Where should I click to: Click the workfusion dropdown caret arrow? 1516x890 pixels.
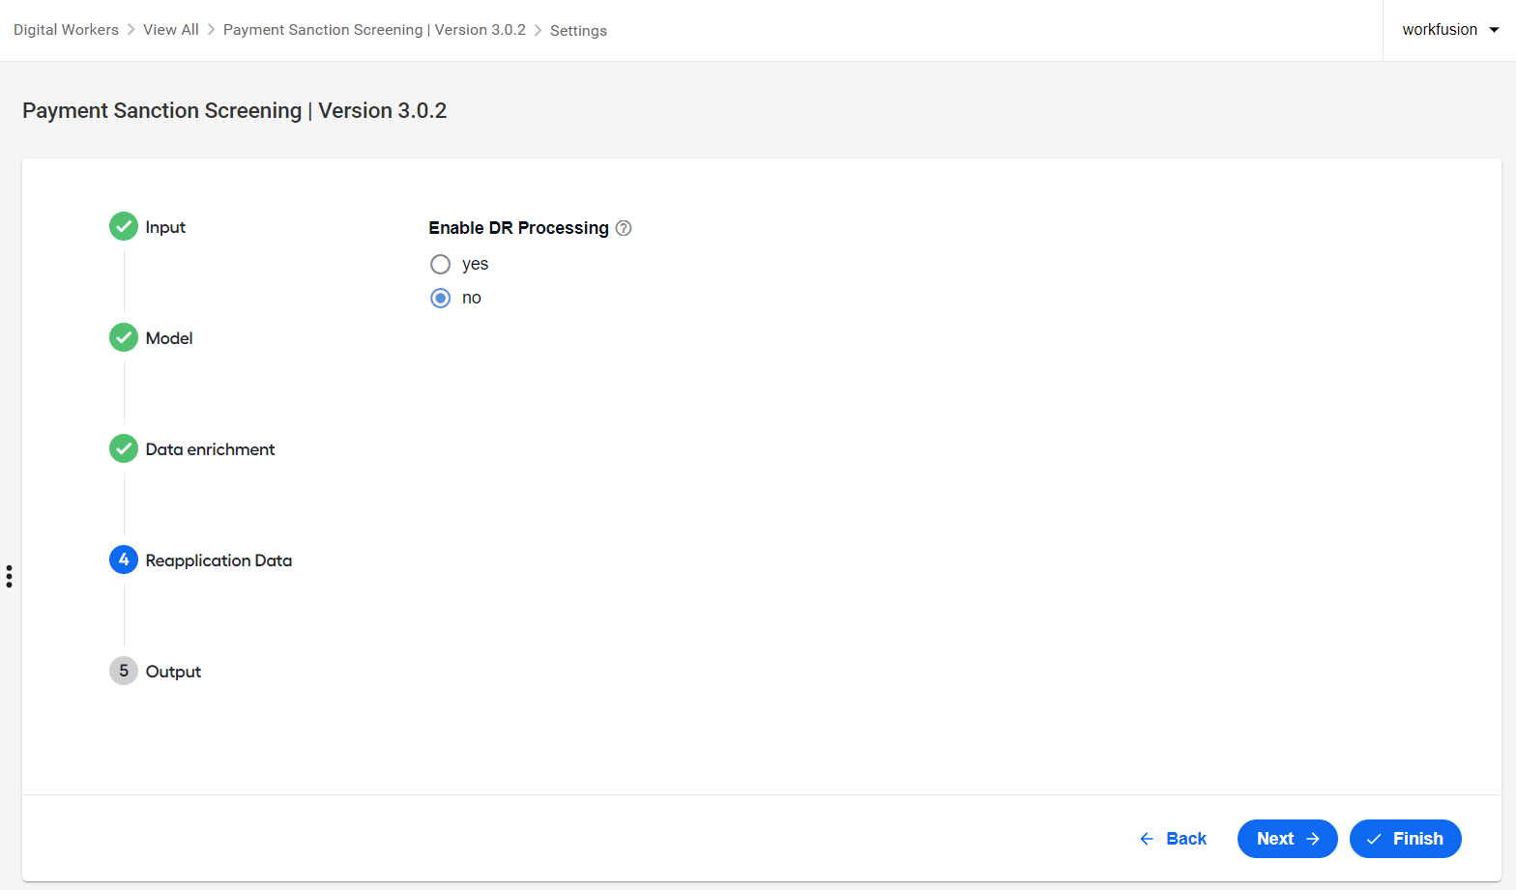tap(1494, 30)
